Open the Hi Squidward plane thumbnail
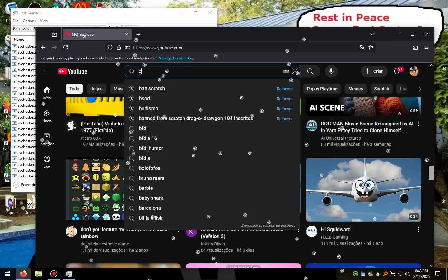The width and height of the screenshot is (448, 280). point(364,190)
